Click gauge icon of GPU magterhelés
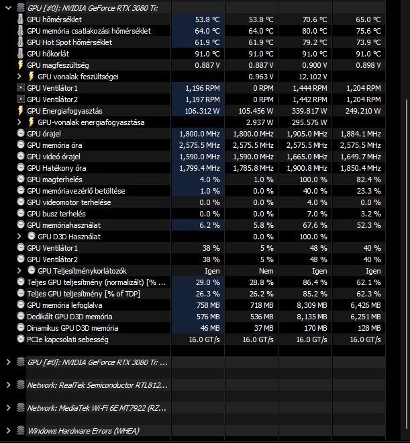The height and width of the screenshot is (443, 410). coord(21,179)
